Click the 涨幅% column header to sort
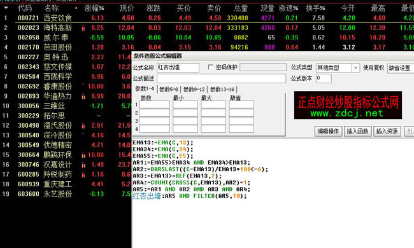Screen dimensions: 414x248 (94, 8)
